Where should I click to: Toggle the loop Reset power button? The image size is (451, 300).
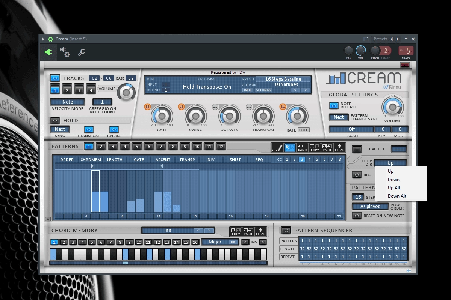pyautogui.click(x=357, y=175)
